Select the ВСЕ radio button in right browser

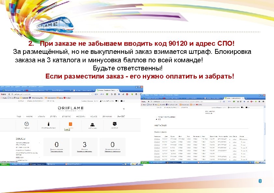157,119
